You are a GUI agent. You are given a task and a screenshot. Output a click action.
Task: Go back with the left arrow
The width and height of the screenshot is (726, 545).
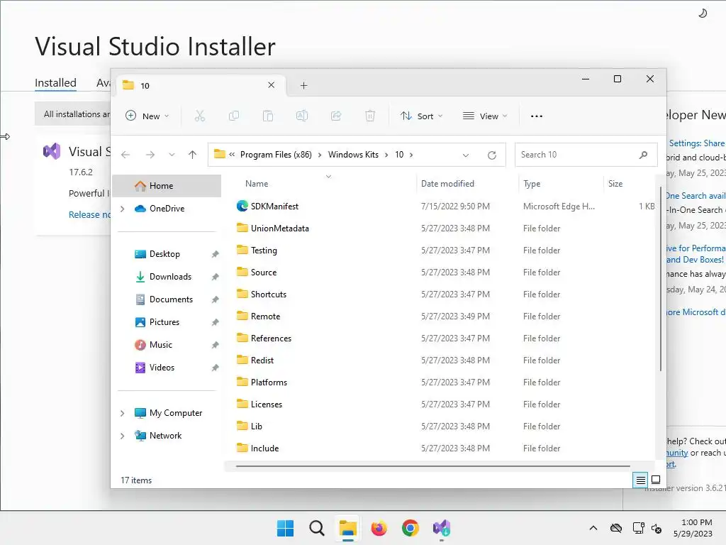(125, 155)
